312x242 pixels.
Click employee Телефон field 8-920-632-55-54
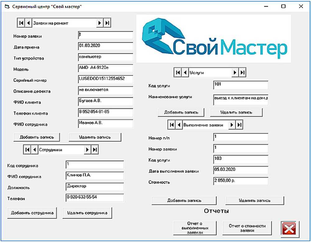click(95, 198)
